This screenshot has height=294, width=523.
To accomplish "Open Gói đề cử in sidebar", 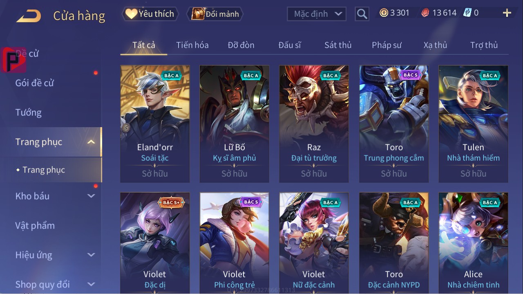I will pos(35,83).
